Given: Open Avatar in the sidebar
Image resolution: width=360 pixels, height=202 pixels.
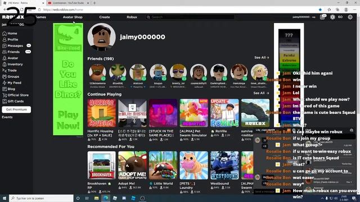Looking at the screenshot, I should (x=10, y=58).
